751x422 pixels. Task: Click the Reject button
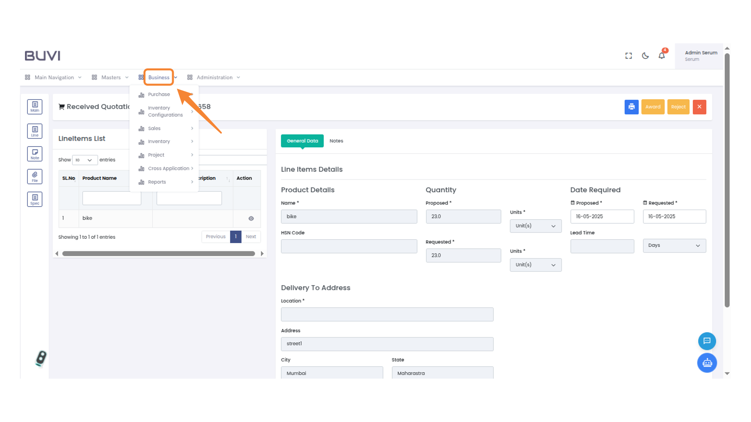(678, 107)
